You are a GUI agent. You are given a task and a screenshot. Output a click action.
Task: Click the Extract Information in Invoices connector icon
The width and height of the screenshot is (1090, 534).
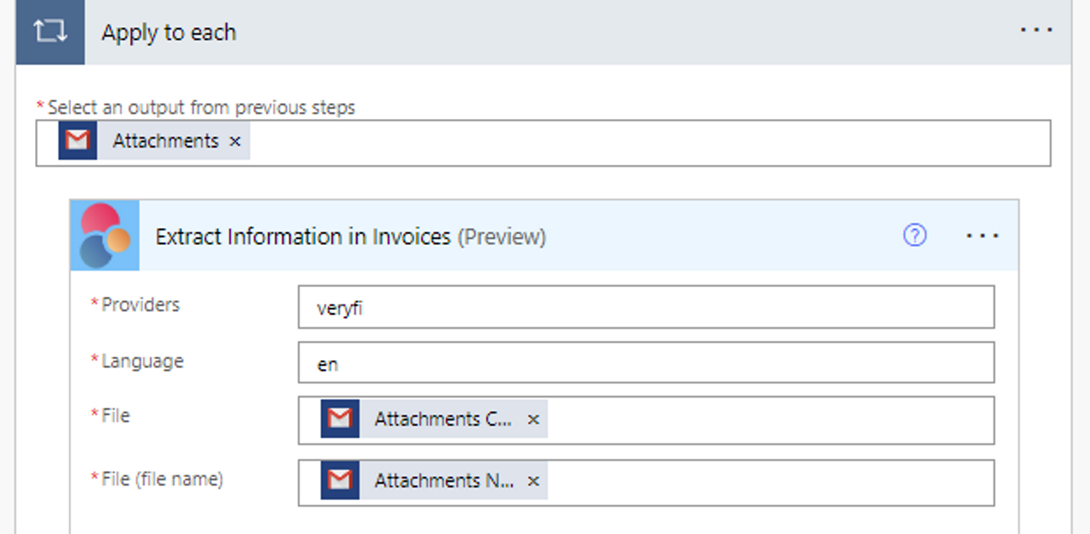pyautogui.click(x=105, y=236)
